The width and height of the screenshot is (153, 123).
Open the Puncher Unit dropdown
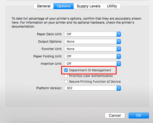(92, 49)
